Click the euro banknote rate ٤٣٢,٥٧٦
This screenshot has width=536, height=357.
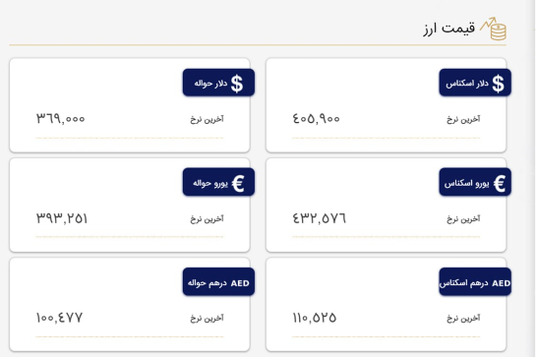(319, 218)
